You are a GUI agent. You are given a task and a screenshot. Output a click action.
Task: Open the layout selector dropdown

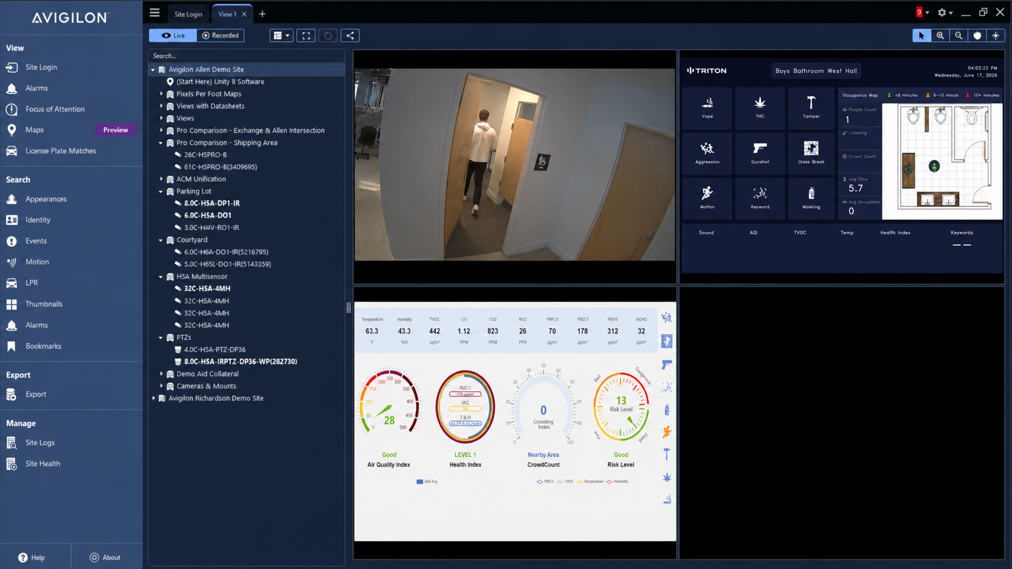click(x=281, y=36)
